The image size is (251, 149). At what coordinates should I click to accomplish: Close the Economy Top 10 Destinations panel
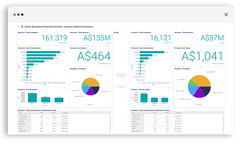[67, 48]
